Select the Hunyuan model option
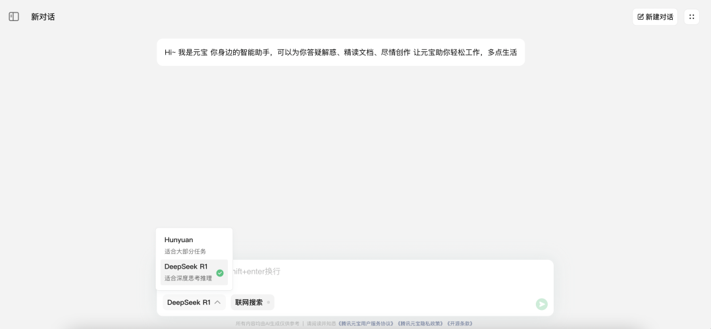 click(194, 245)
